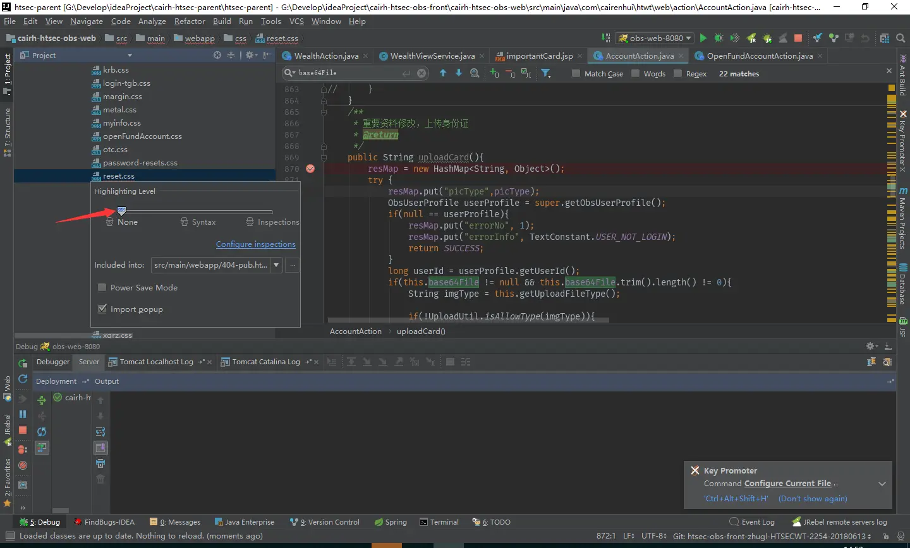Open the Included into path dropdown

coord(276,266)
